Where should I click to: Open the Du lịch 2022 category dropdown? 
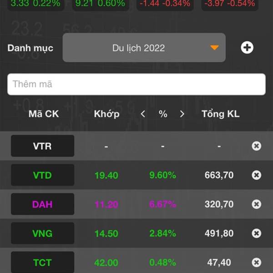click(144, 47)
